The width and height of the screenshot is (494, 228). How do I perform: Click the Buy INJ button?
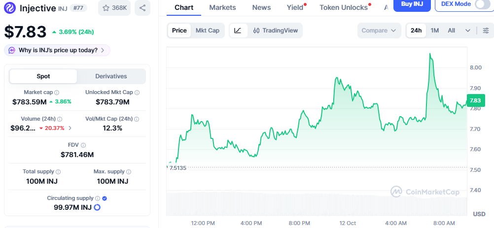point(412,4)
